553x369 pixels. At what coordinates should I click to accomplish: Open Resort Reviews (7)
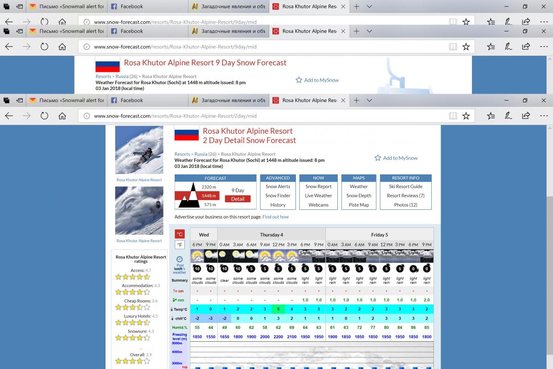point(406,196)
